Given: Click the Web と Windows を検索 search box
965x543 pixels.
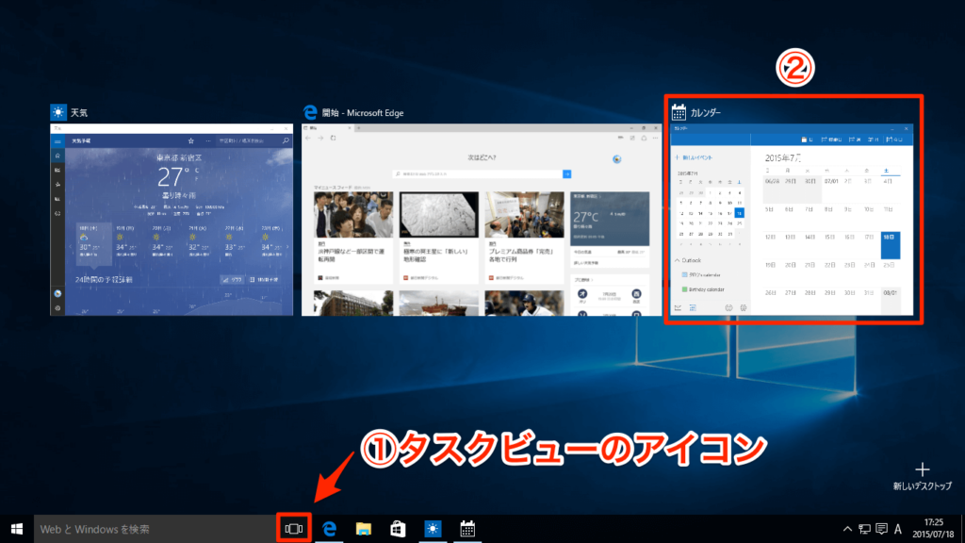Looking at the screenshot, I should 154,529.
